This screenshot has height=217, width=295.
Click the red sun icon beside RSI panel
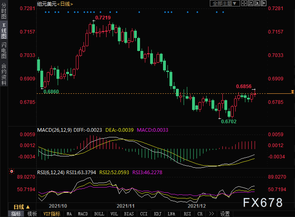pos(11,171)
